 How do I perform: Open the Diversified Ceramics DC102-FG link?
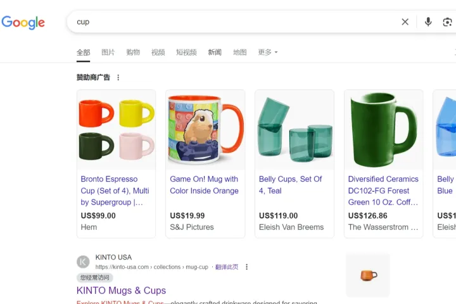click(383, 191)
